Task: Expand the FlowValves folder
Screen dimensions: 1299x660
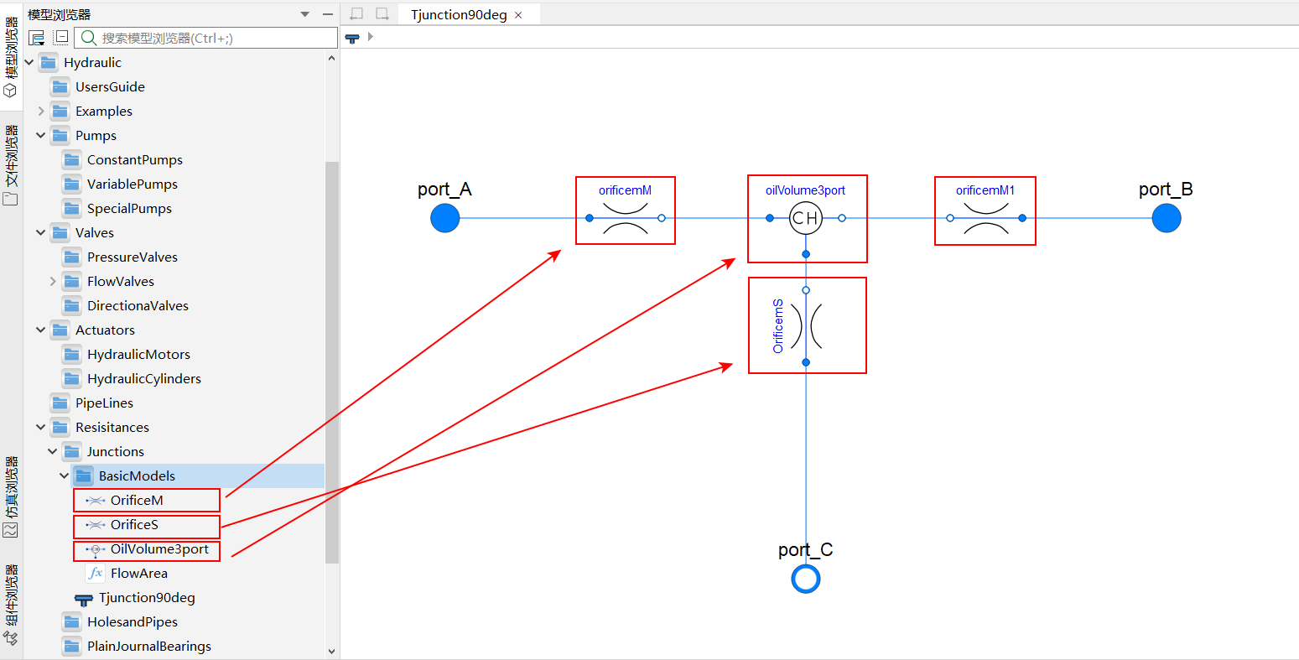Action: coord(53,282)
